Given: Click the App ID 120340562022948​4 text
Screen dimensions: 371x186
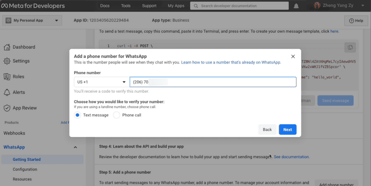Looking at the screenshot, I should tap(101, 20).
